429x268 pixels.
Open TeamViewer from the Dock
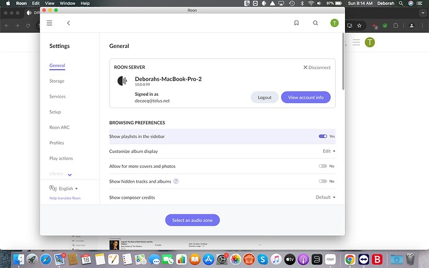[364, 259]
